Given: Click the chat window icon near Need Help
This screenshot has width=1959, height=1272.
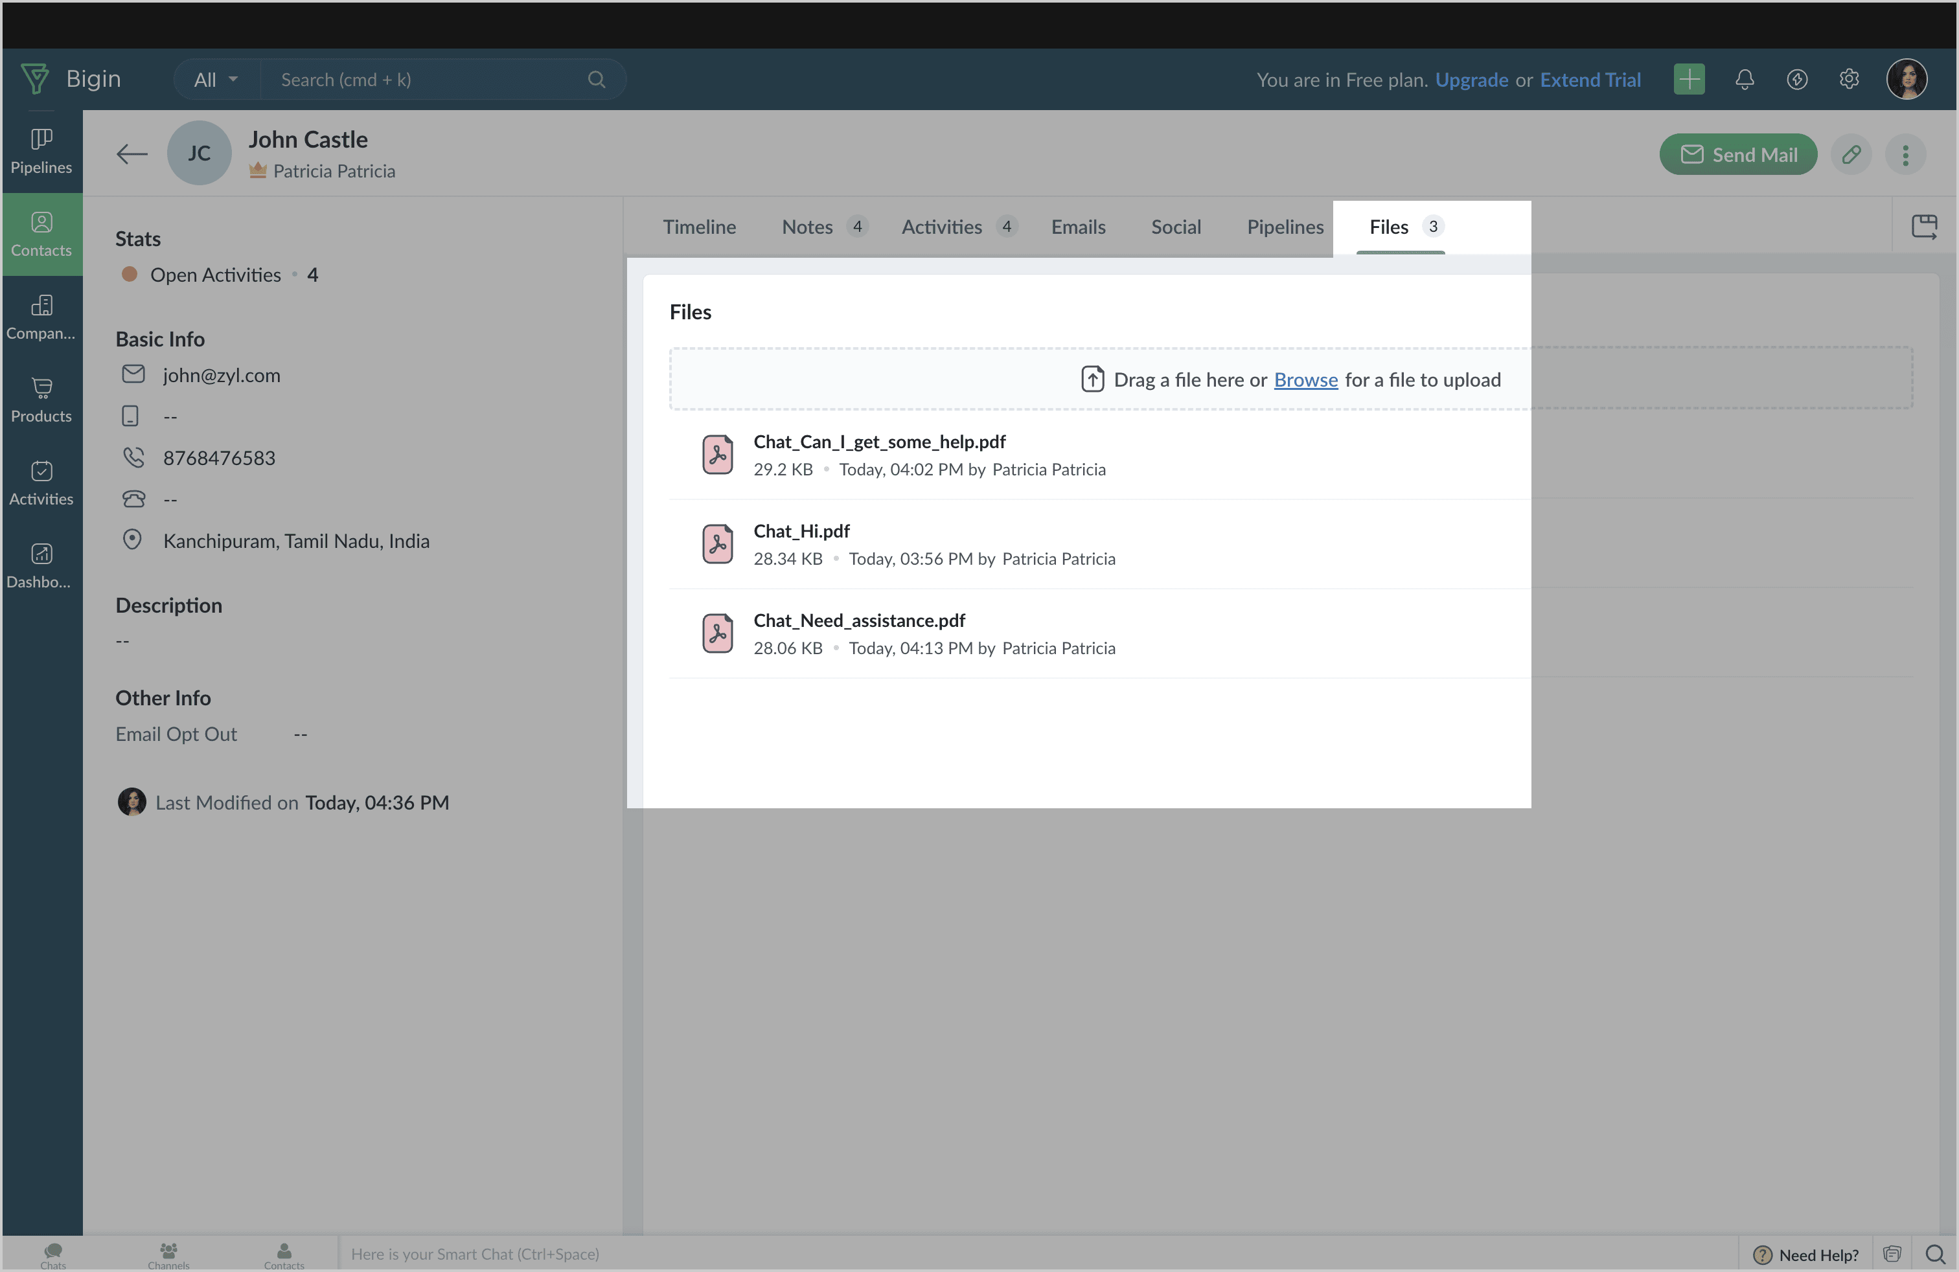Looking at the screenshot, I should (x=1892, y=1255).
